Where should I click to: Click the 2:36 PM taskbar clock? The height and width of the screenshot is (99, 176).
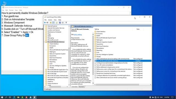click(x=167, y=97)
